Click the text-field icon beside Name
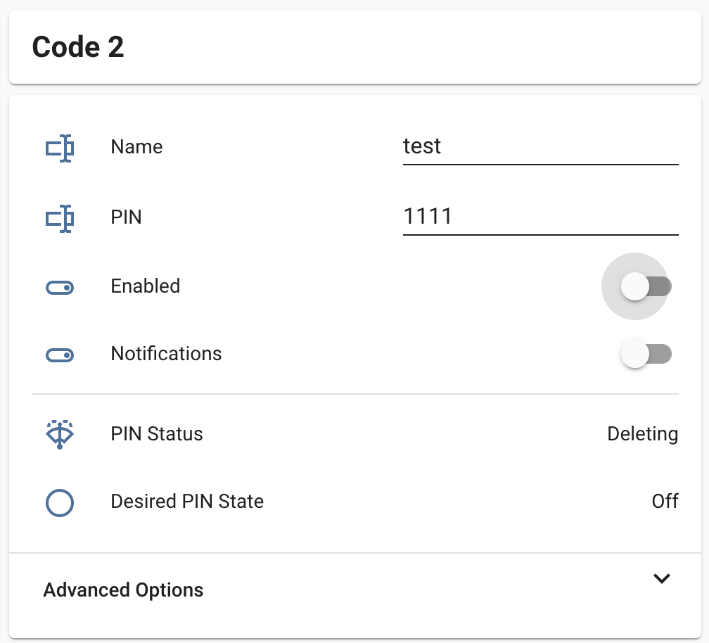This screenshot has width=709, height=643. (60, 148)
